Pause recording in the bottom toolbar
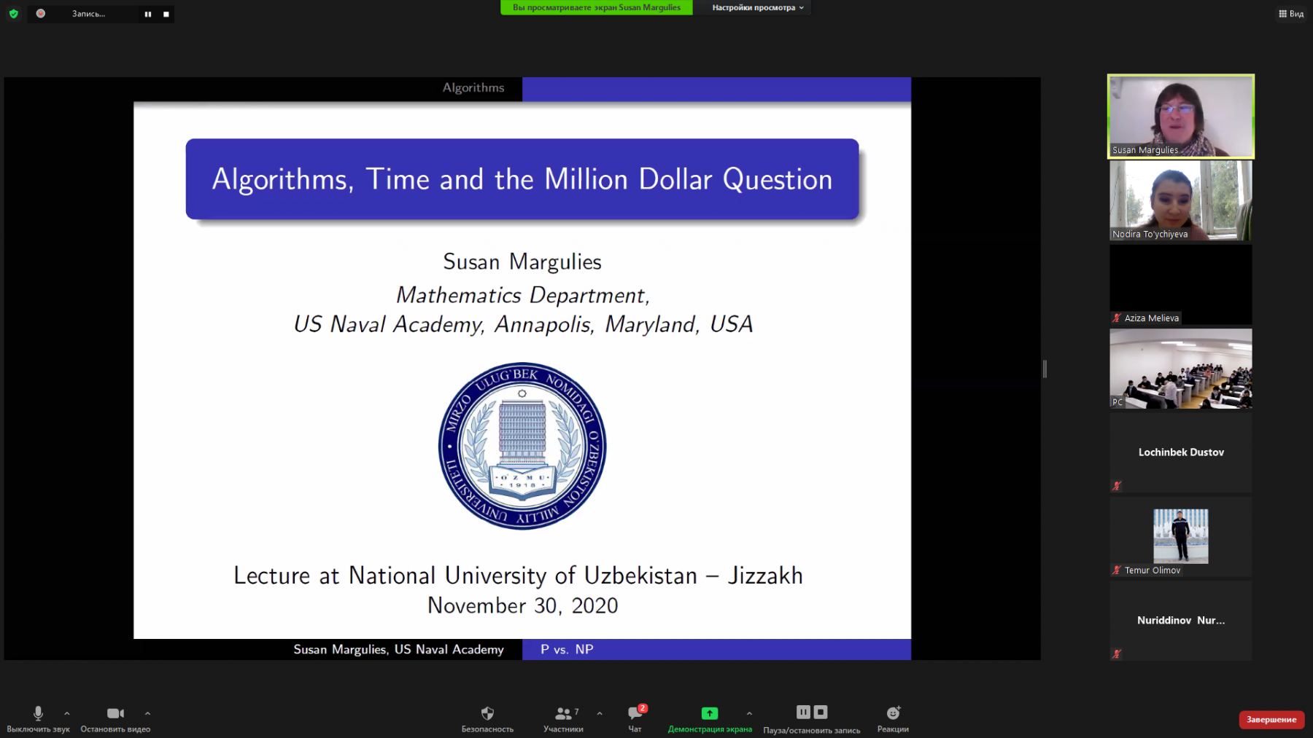This screenshot has height=738, width=1313. click(x=803, y=713)
